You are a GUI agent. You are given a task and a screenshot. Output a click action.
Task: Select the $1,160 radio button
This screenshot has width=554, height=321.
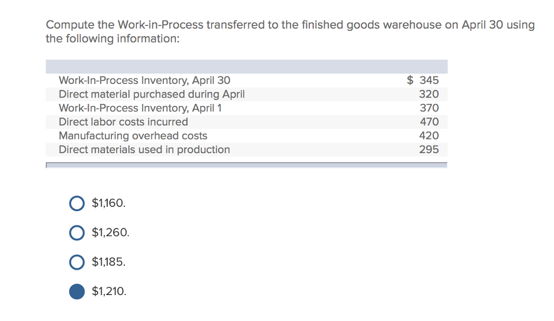(x=77, y=204)
